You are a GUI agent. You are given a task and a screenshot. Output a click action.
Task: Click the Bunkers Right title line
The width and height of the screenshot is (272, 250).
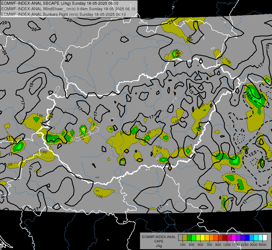point(64,14)
